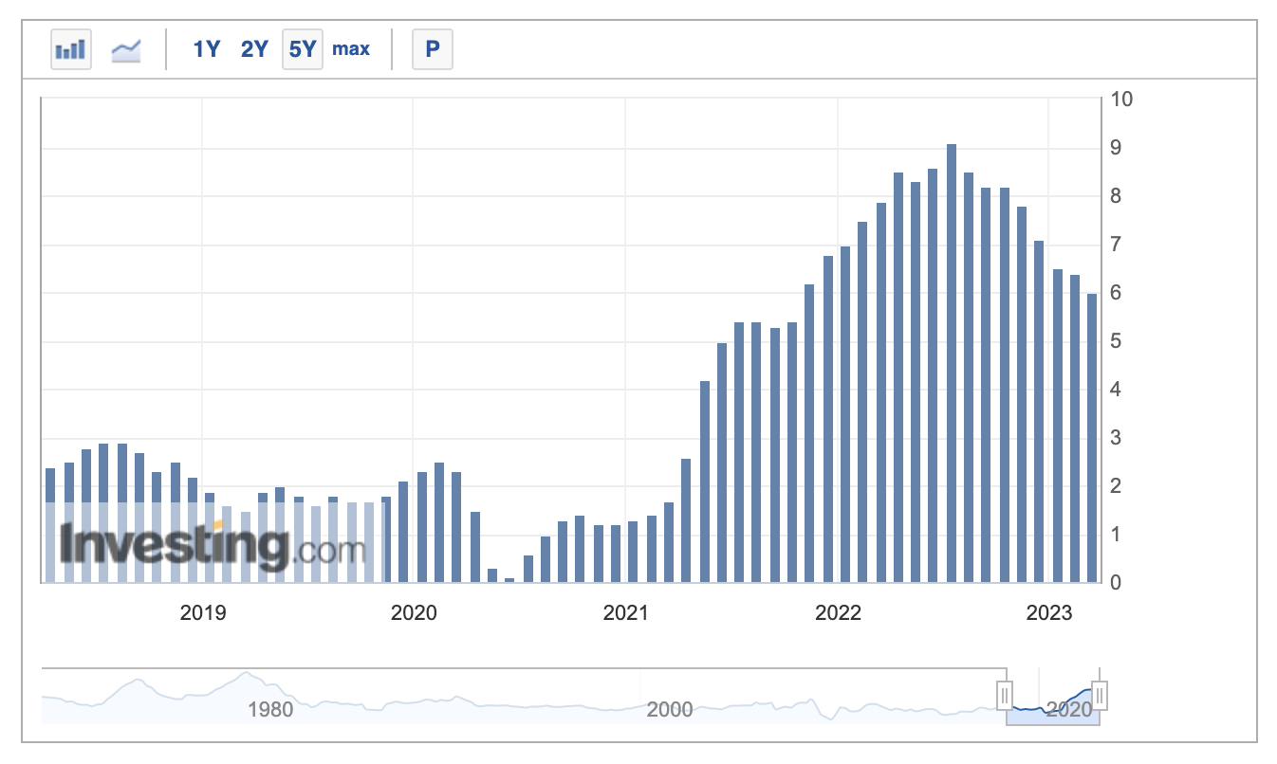Grab the right navigator range handle
Viewport: 1277px width, 764px height.
click(x=1100, y=697)
